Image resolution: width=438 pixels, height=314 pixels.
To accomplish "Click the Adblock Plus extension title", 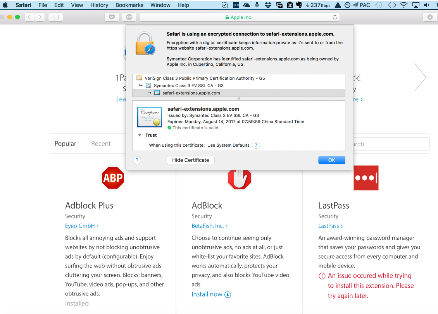I will pos(89,206).
